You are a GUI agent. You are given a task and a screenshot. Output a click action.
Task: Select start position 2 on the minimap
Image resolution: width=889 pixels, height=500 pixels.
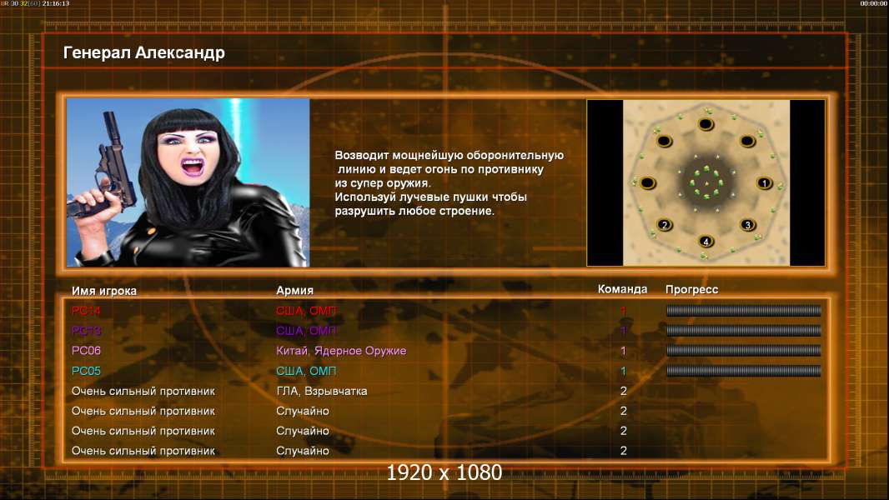[x=665, y=225]
